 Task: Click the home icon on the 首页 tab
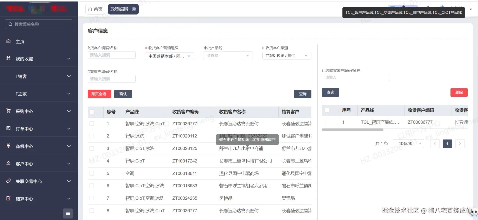[90, 9]
